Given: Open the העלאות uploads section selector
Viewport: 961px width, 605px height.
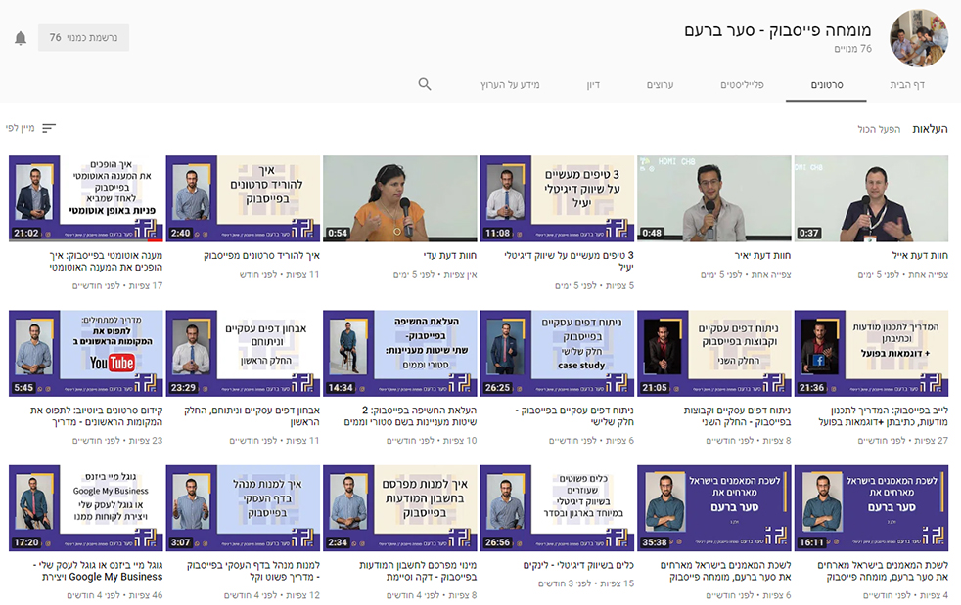Looking at the screenshot, I should tap(930, 129).
